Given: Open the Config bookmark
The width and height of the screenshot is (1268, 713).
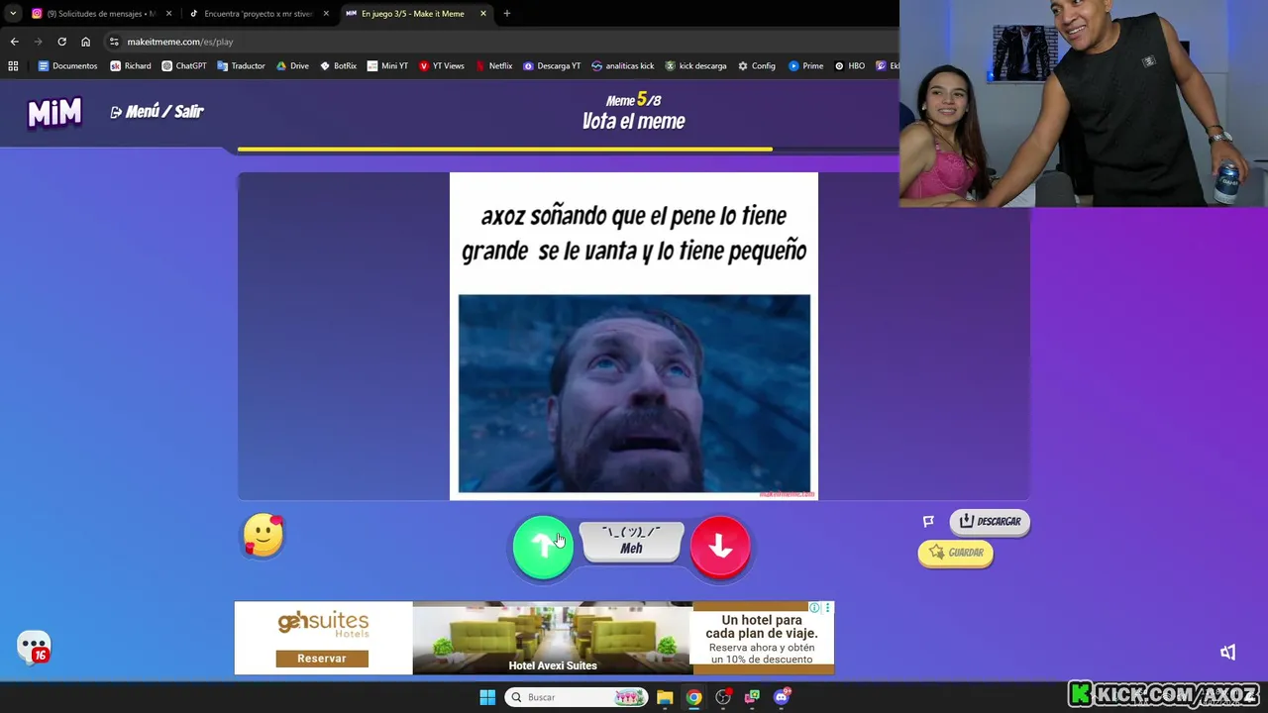Looking at the screenshot, I should pos(757,66).
